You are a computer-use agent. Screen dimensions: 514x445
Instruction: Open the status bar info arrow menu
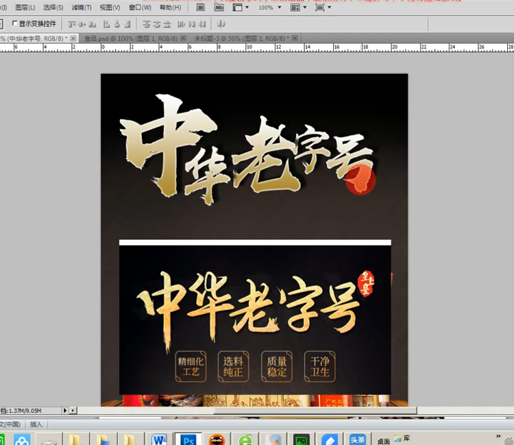coord(65,410)
